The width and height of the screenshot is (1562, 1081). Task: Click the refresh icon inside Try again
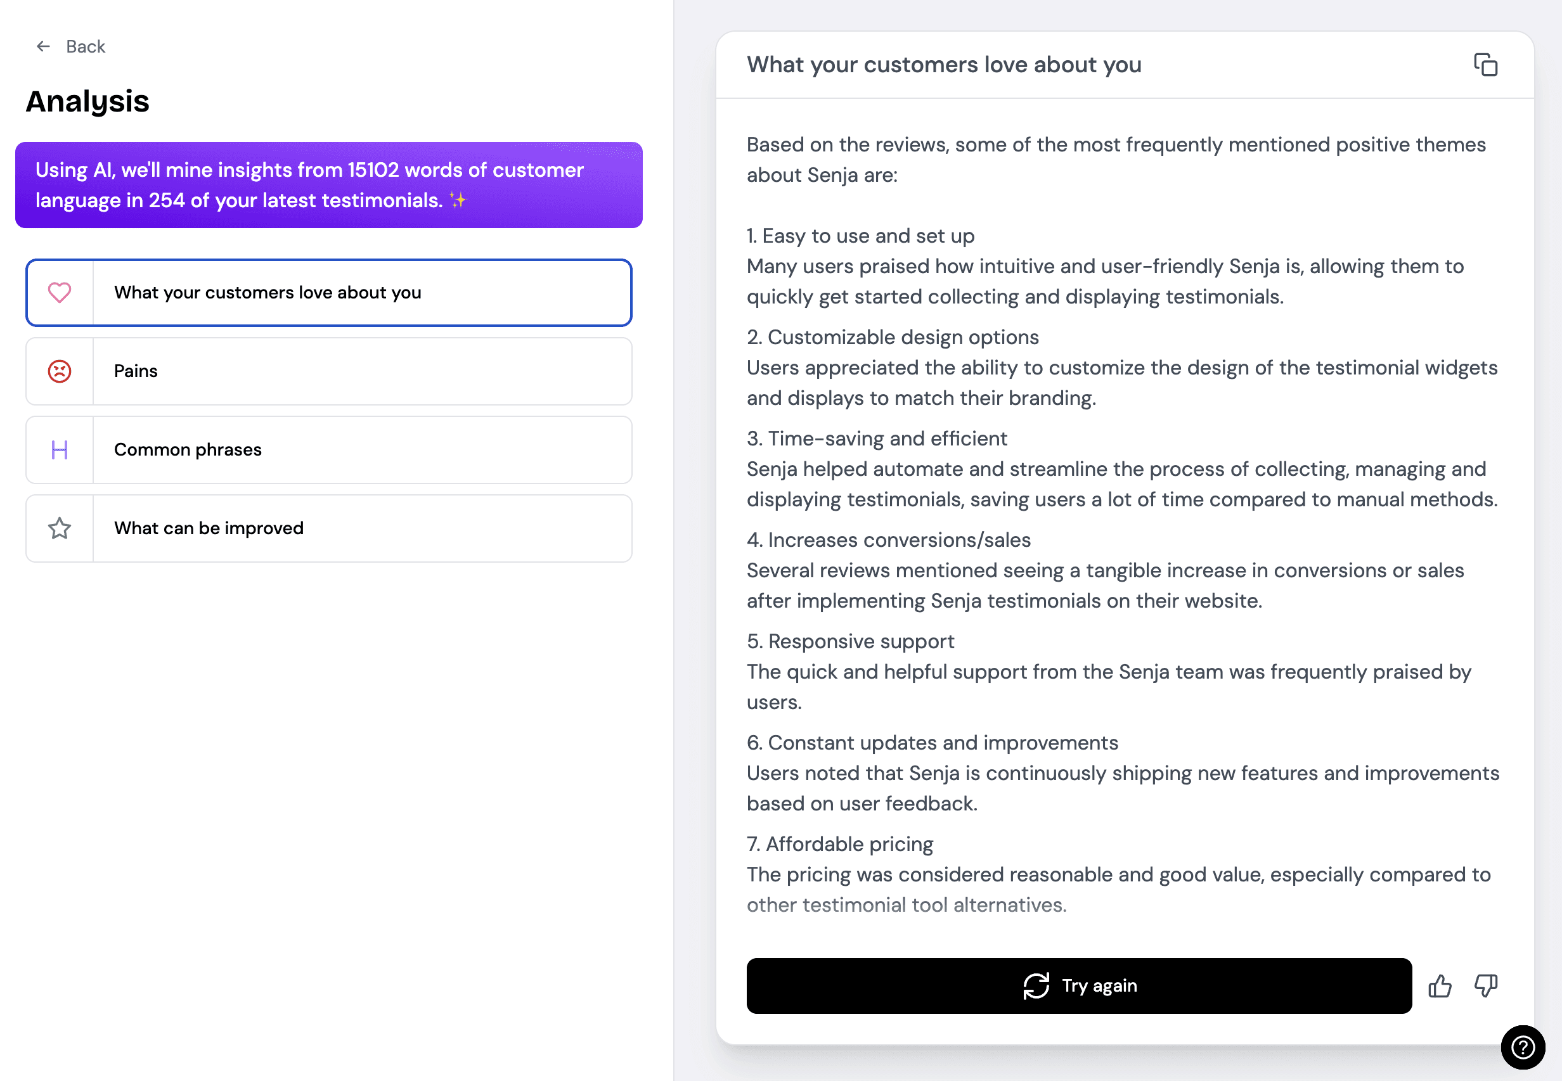coord(1036,986)
